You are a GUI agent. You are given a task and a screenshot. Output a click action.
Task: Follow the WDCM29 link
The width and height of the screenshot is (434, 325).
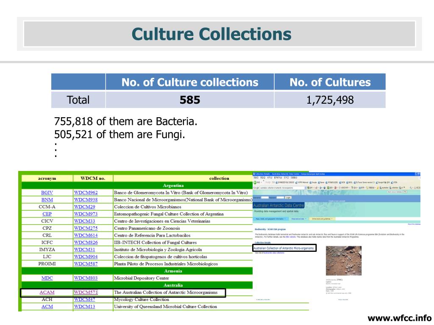pos(84,207)
